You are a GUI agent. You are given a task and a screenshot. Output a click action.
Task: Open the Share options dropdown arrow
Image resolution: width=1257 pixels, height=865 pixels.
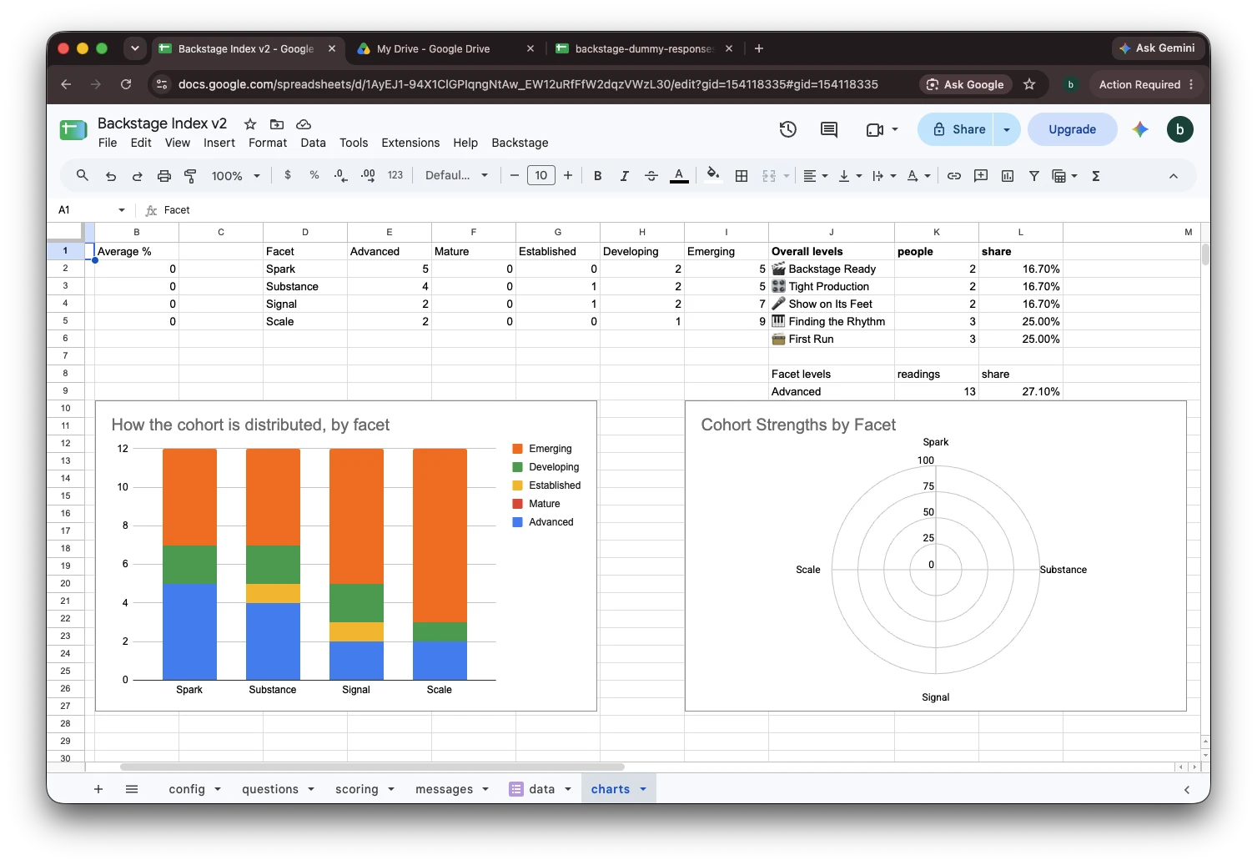tap(1007, 129)
